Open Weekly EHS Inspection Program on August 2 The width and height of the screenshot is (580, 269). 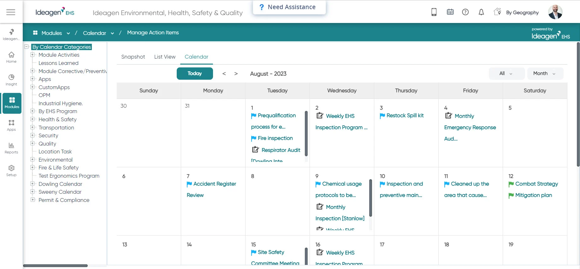341,122
